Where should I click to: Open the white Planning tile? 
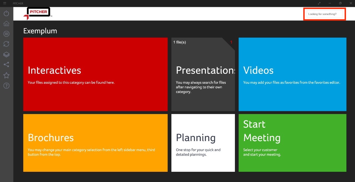(x=203, y=143)
